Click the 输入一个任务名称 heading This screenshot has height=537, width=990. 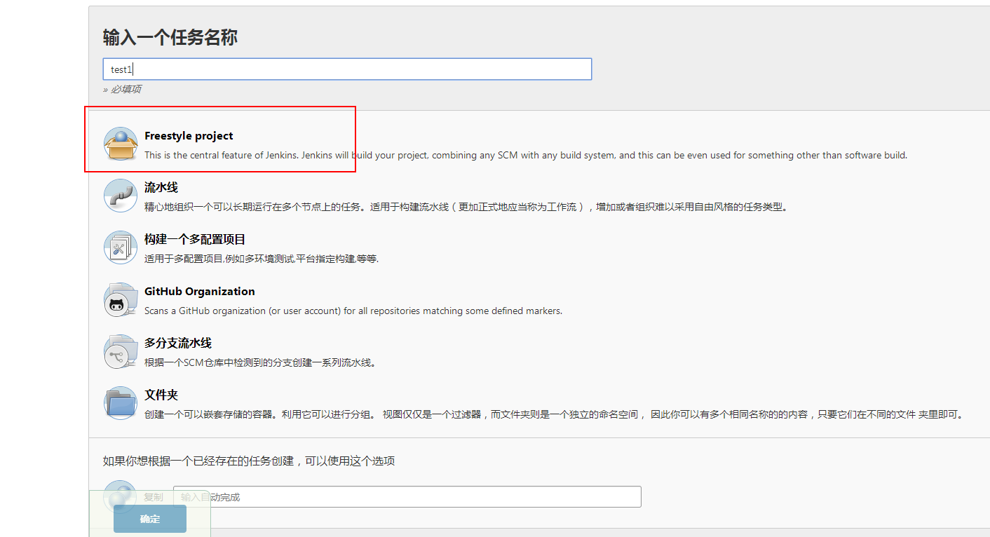point(170,37)
